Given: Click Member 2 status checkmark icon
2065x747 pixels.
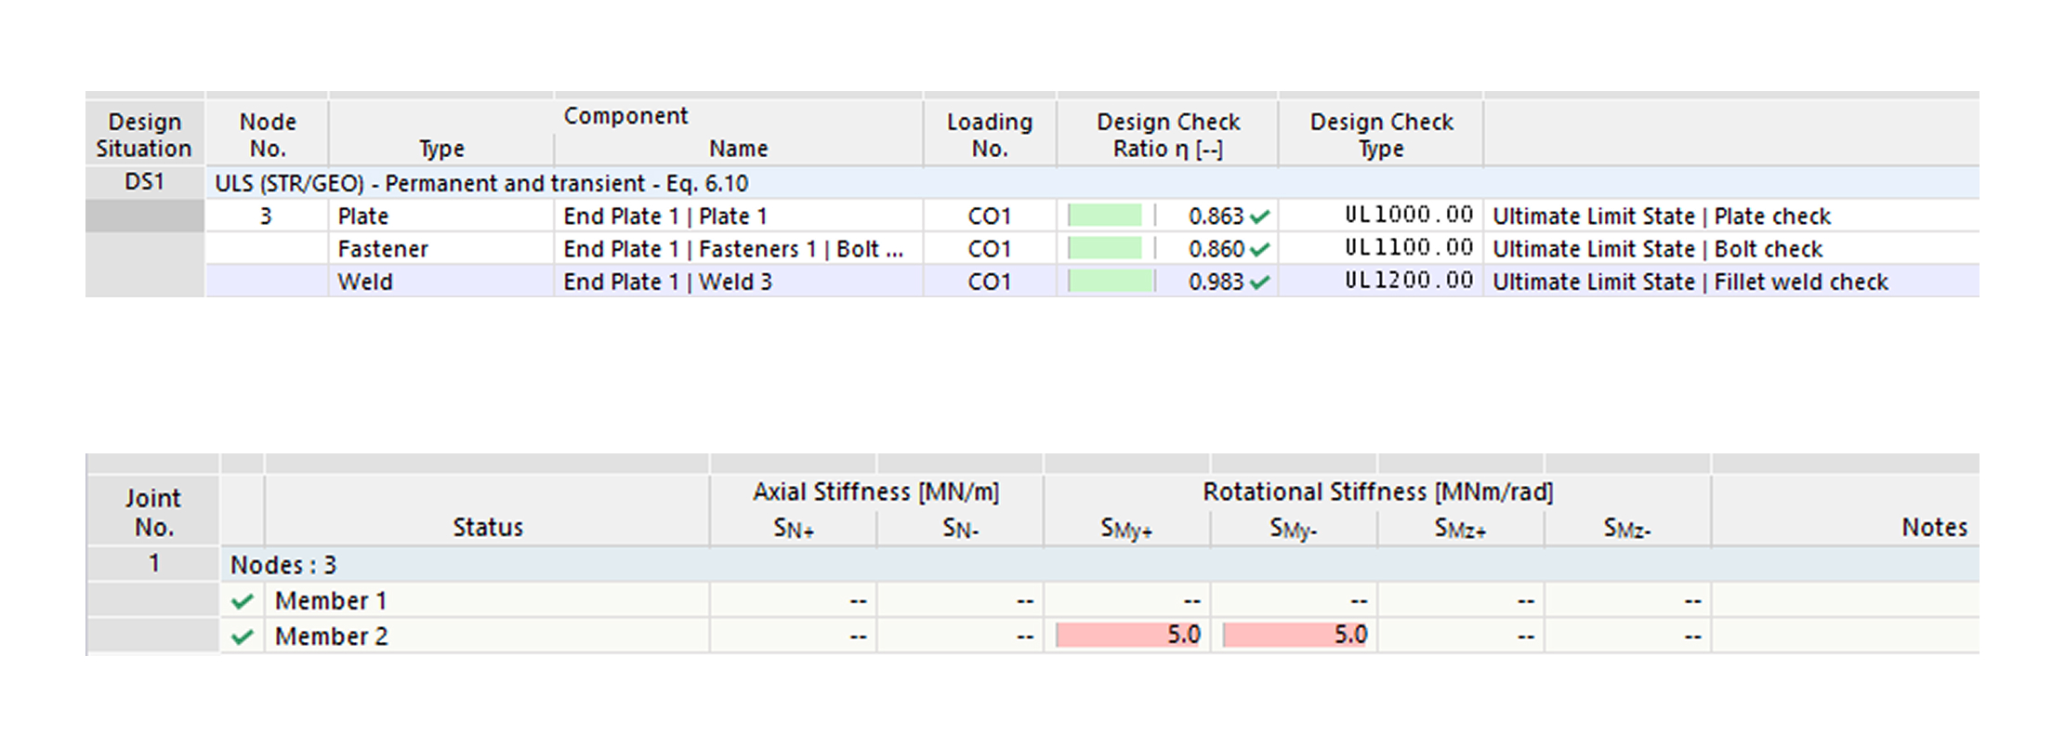Looking at the screenshot, I should coord(243,636).
